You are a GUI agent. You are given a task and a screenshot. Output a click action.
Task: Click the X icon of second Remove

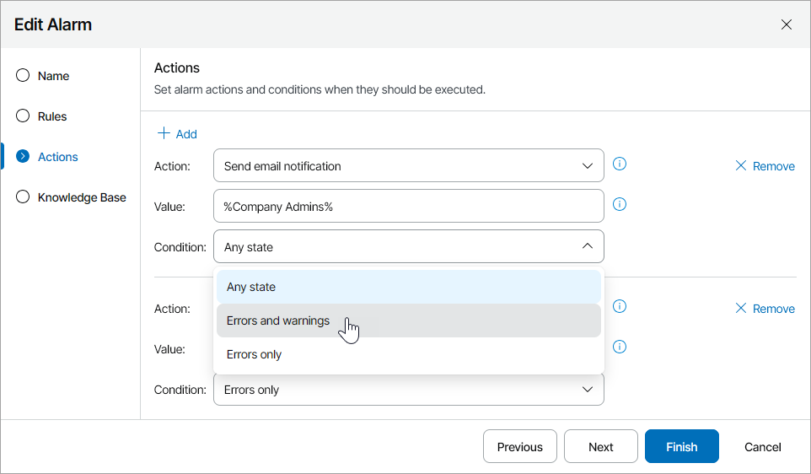point(741,309)
